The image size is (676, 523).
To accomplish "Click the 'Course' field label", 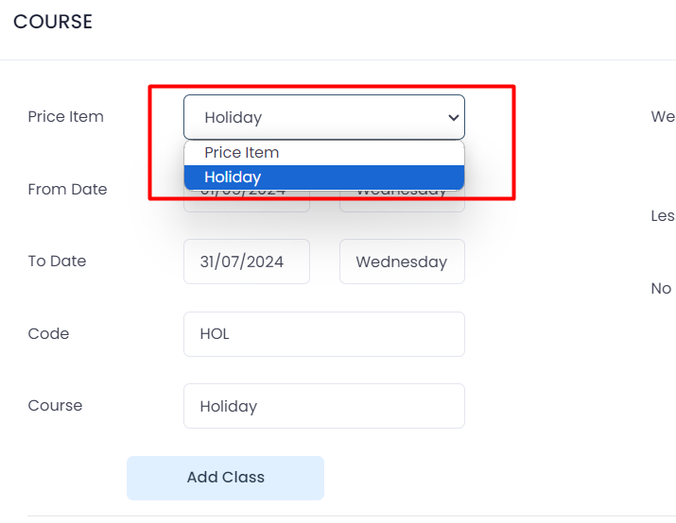I will [x=55, y=405].
